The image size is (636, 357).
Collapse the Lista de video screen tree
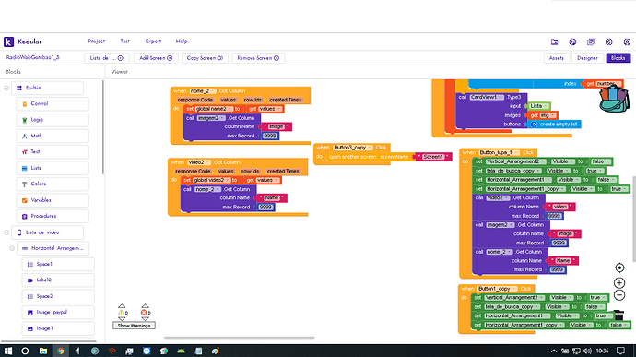click(6, 232)
